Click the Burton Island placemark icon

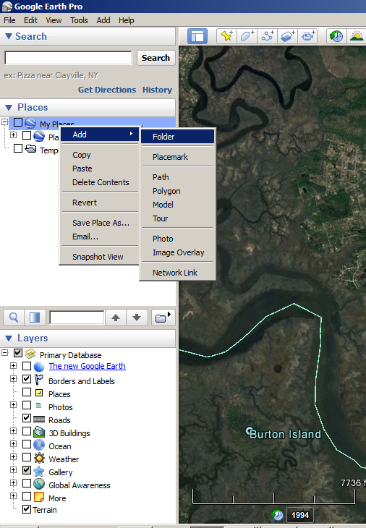coord(250,431)
